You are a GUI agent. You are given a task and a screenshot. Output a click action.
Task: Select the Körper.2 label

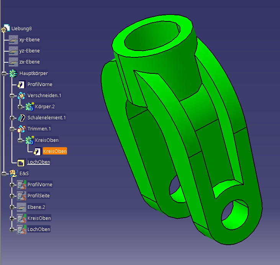[45, 107]
